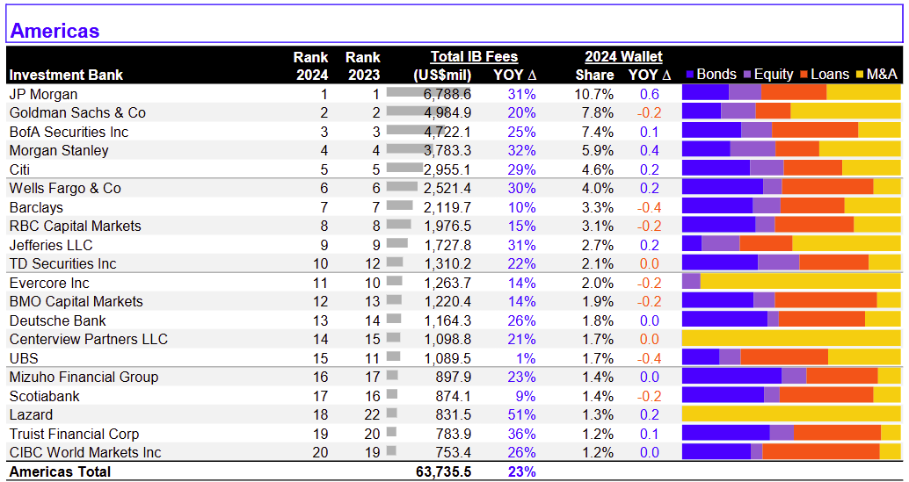The image size is (909, 482).
Task: Click Centerview Partners' full M&A bar
Action: [791, 338]
